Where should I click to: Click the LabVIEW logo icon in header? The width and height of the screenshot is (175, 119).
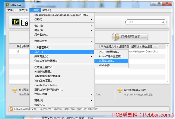[16, 22]
